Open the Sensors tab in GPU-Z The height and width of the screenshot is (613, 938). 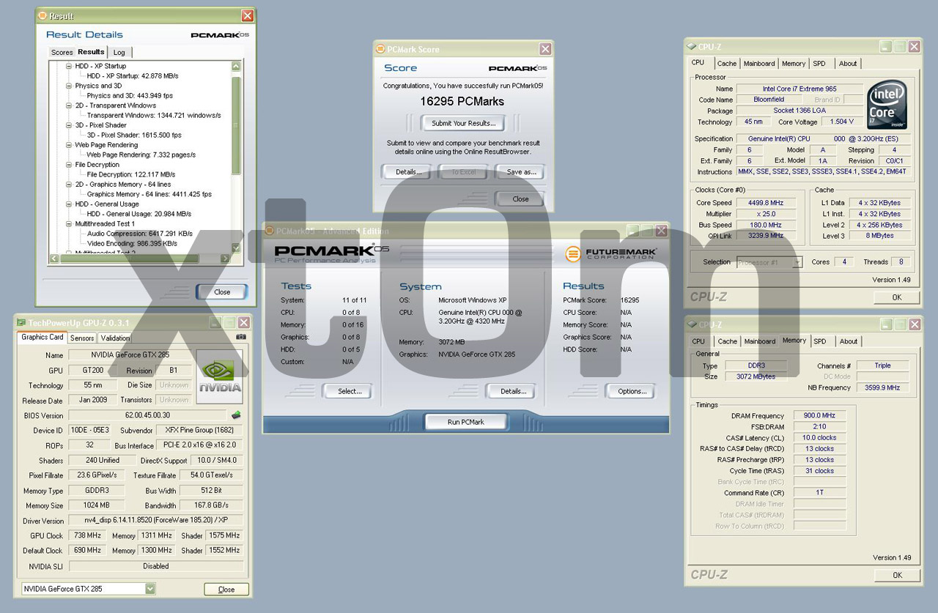82,338
